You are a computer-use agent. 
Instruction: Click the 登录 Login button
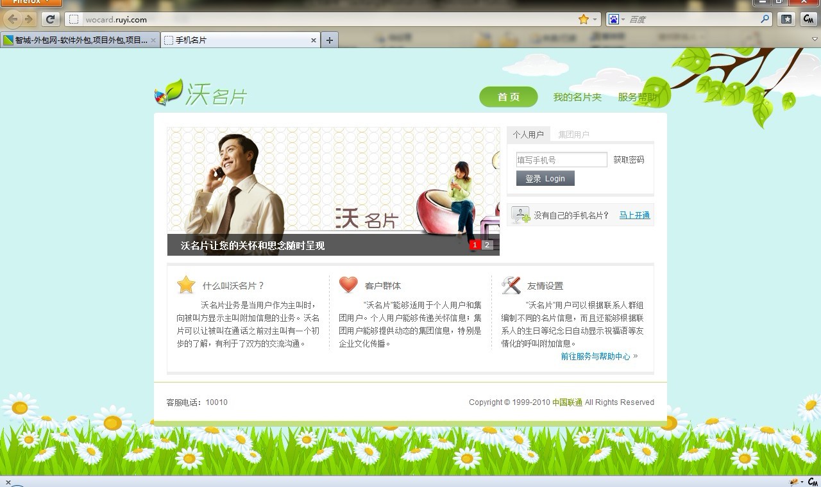[x=545, y=178]
